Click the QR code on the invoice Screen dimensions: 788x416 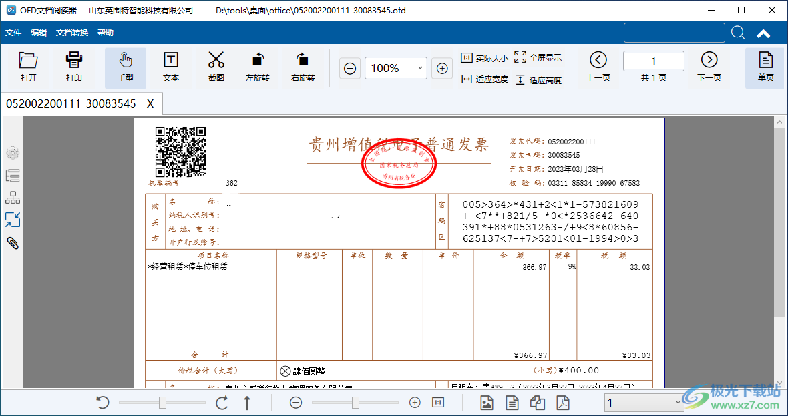pyautogui.click(x=180, y=152)
